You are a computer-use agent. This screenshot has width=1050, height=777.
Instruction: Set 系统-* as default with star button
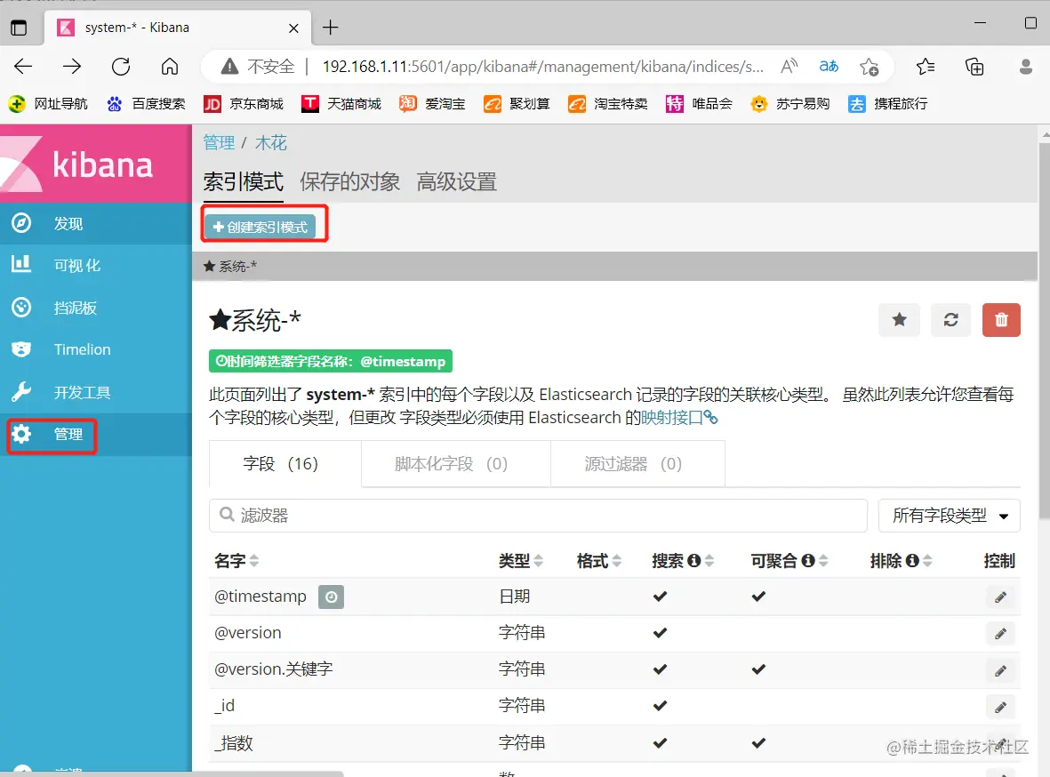(900, 319)
